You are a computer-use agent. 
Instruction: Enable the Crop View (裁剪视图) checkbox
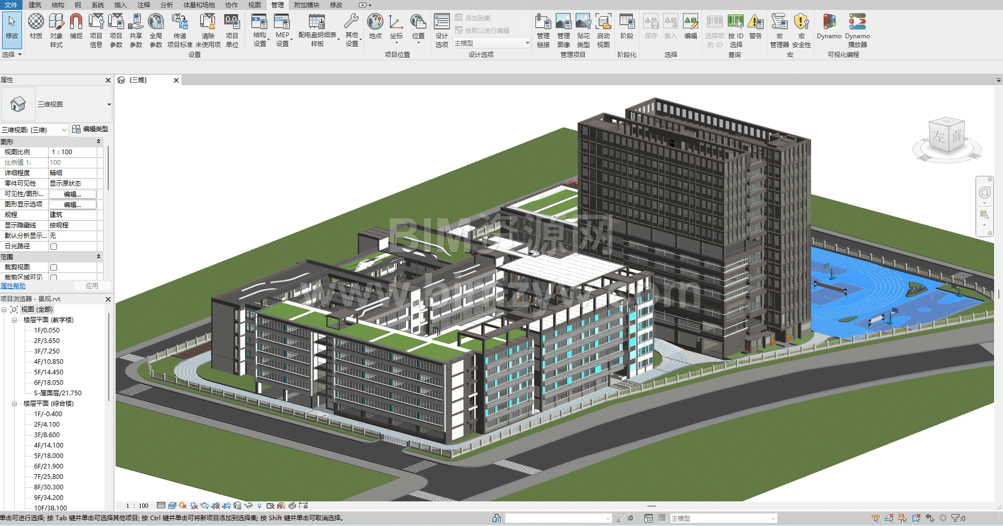click(x=53, y=267)
